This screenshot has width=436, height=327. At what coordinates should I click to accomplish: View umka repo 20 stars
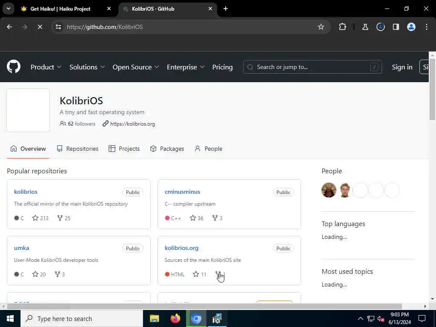[x=39, y=274]
